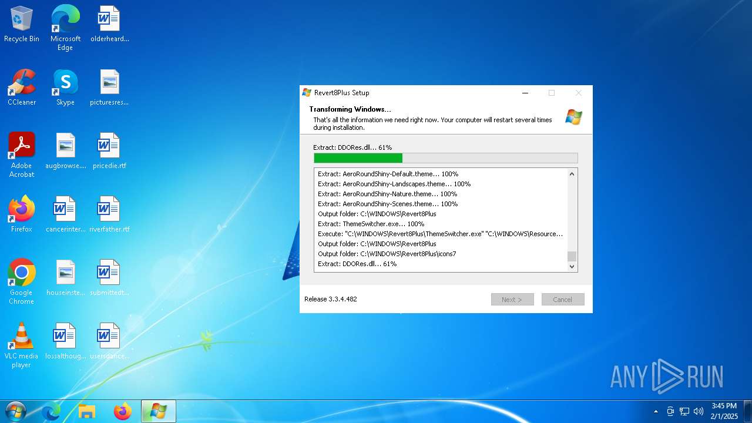Open the volume speaker icon in the tray

[699, 411]
